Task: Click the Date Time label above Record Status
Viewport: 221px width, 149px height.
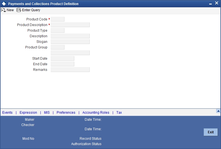Action: pos(93,129)
